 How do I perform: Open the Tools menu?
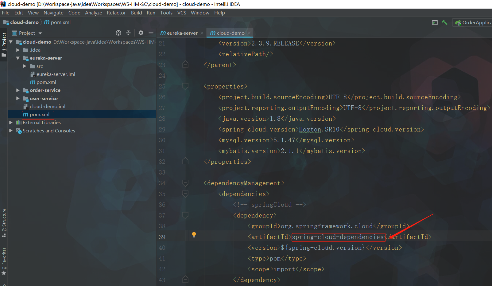coord(166,13)
